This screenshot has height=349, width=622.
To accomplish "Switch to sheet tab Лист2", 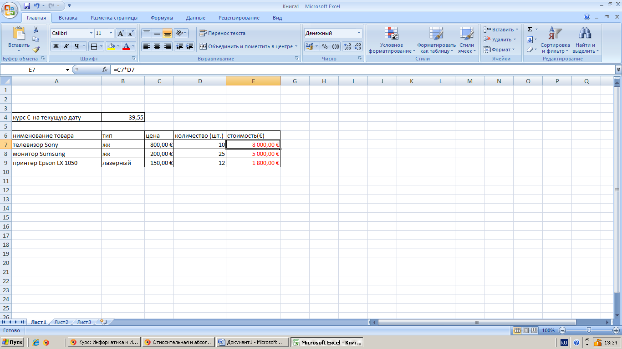I will pos(61,322).
